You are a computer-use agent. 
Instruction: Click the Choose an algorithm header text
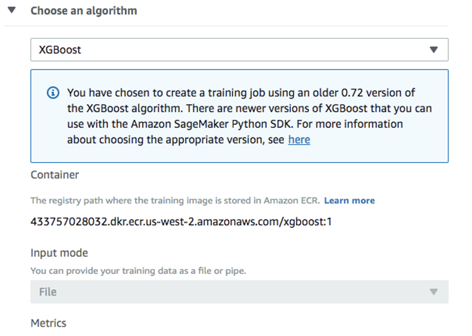[84, 10]
